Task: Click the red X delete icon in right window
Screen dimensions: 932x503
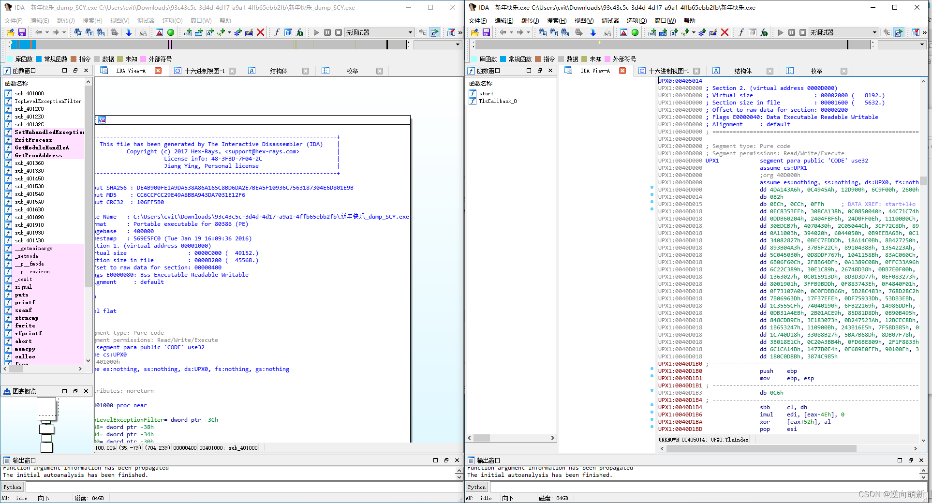Action: (725, 32)
